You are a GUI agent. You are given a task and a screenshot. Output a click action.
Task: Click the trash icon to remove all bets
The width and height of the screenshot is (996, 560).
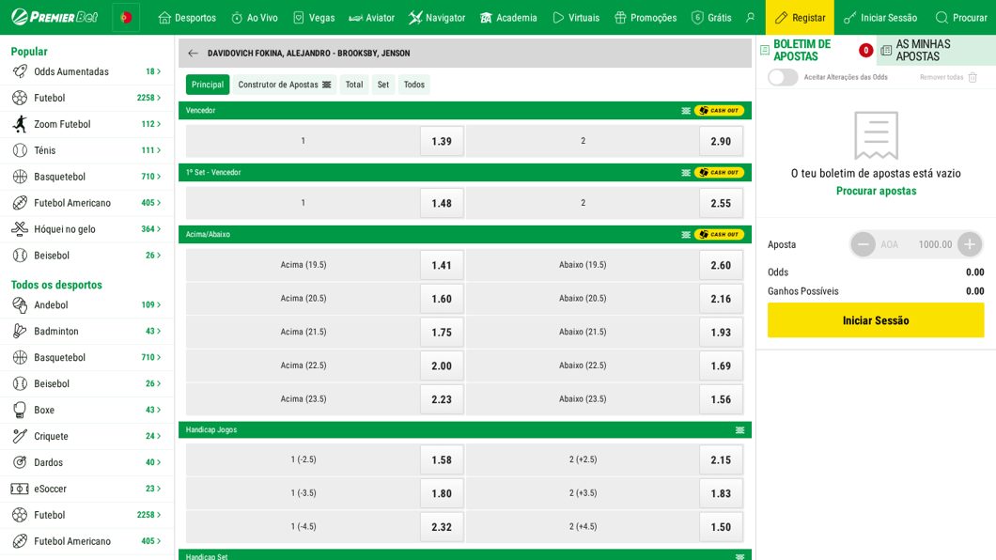click(x=973, y=77)
